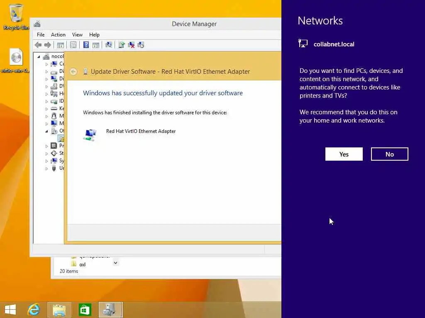The image size is (425, 318).
Task: Open Properties via the toolbar sheet icon
Action: click(x=73, y=45)
